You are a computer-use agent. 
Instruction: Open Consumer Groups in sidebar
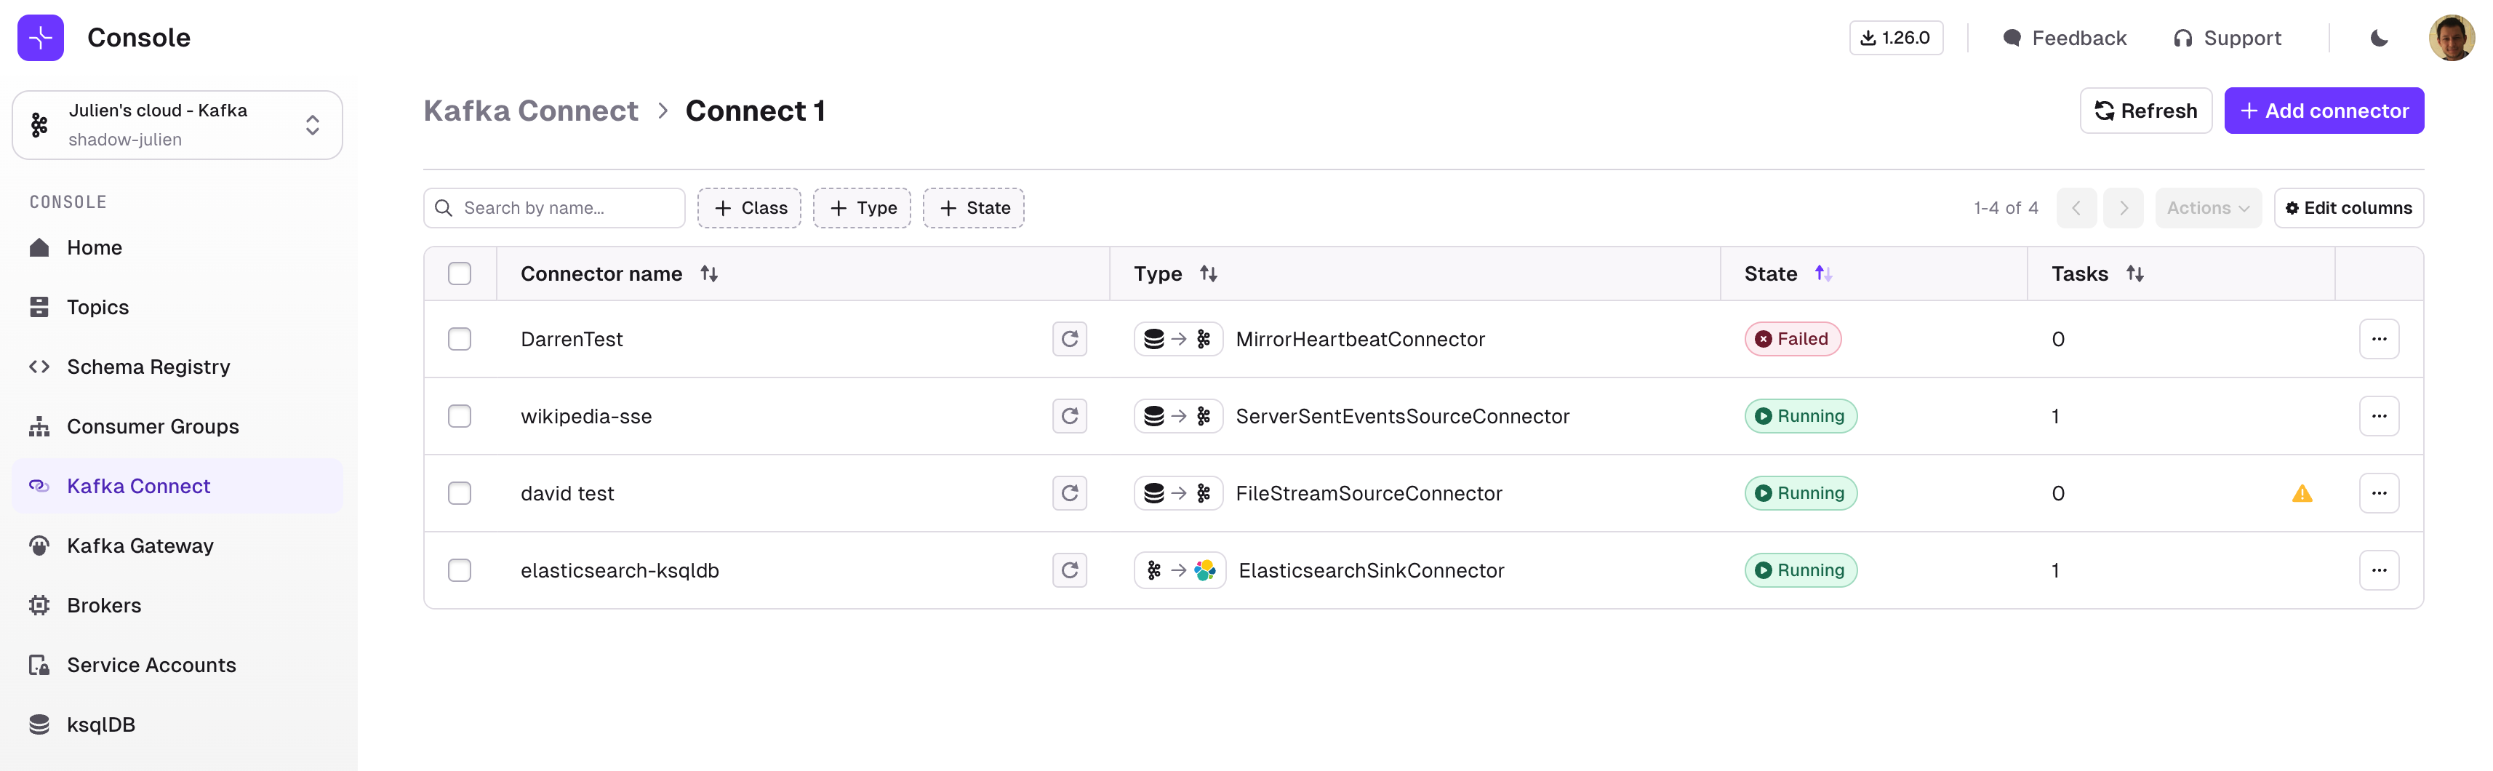point(177,427)
